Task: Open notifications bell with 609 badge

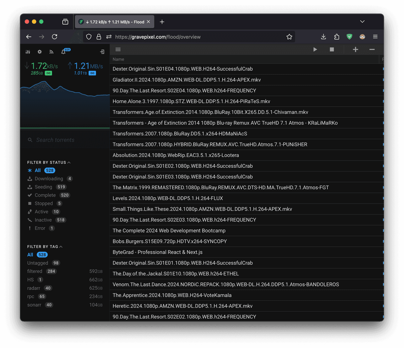Action: (x=63, y=52)
